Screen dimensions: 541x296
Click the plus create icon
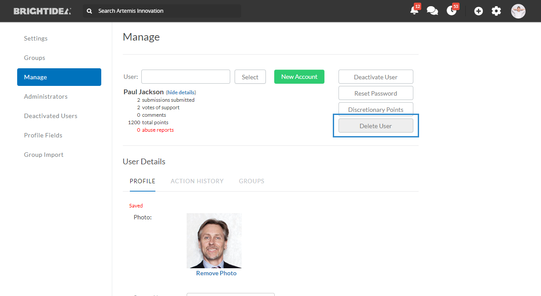click(x=478, y=11)
